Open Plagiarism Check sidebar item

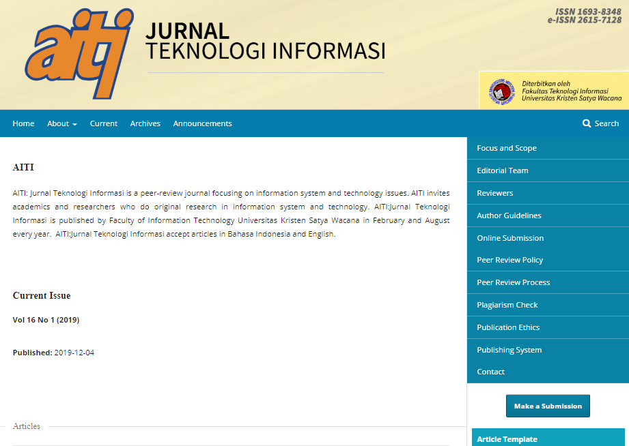(x=507, y=305)
